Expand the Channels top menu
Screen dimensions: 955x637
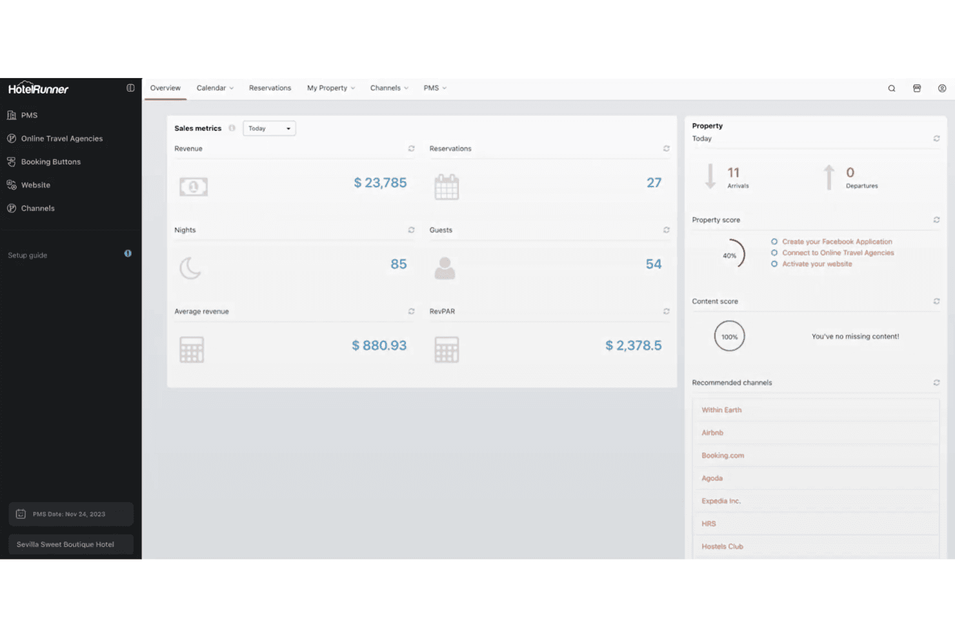tap(389, 88)
